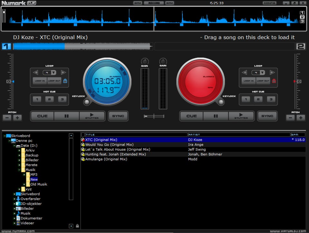This screenshot has height=233, width=309.
Task: Increase deck 1 pitch with plus button
Action: pyautogui.click(x=17, y=118)
